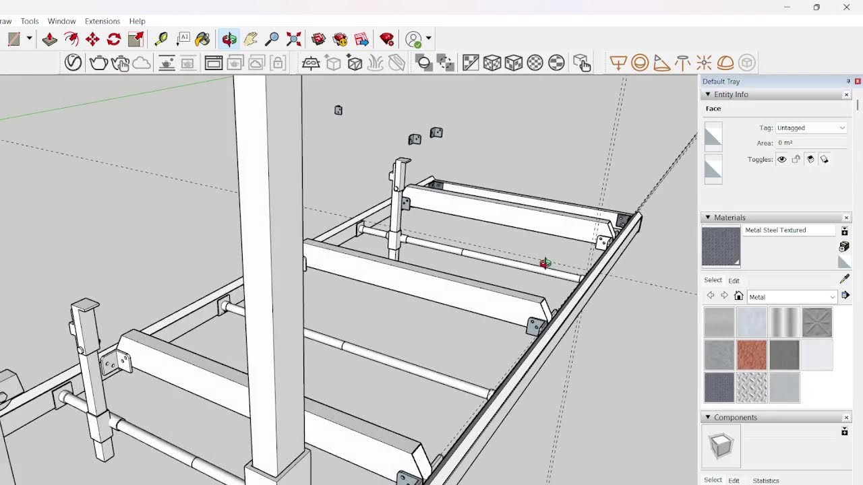Open the Extensions menu
863x485 pixels.
[x=102, y=21]
